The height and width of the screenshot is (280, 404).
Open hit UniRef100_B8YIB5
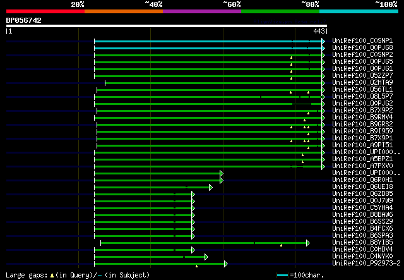(x=362, y=243)
